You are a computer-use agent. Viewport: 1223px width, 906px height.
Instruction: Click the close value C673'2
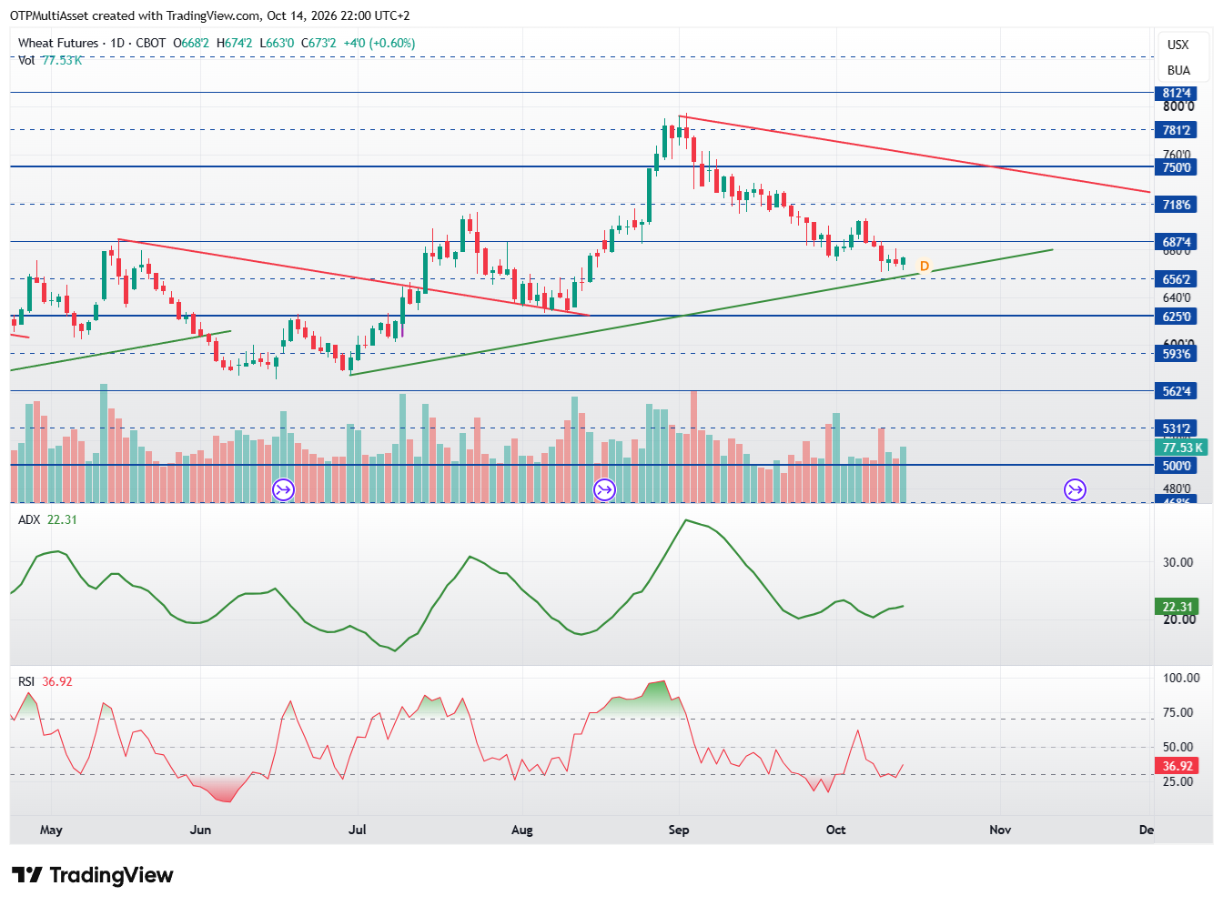(318, 43)
